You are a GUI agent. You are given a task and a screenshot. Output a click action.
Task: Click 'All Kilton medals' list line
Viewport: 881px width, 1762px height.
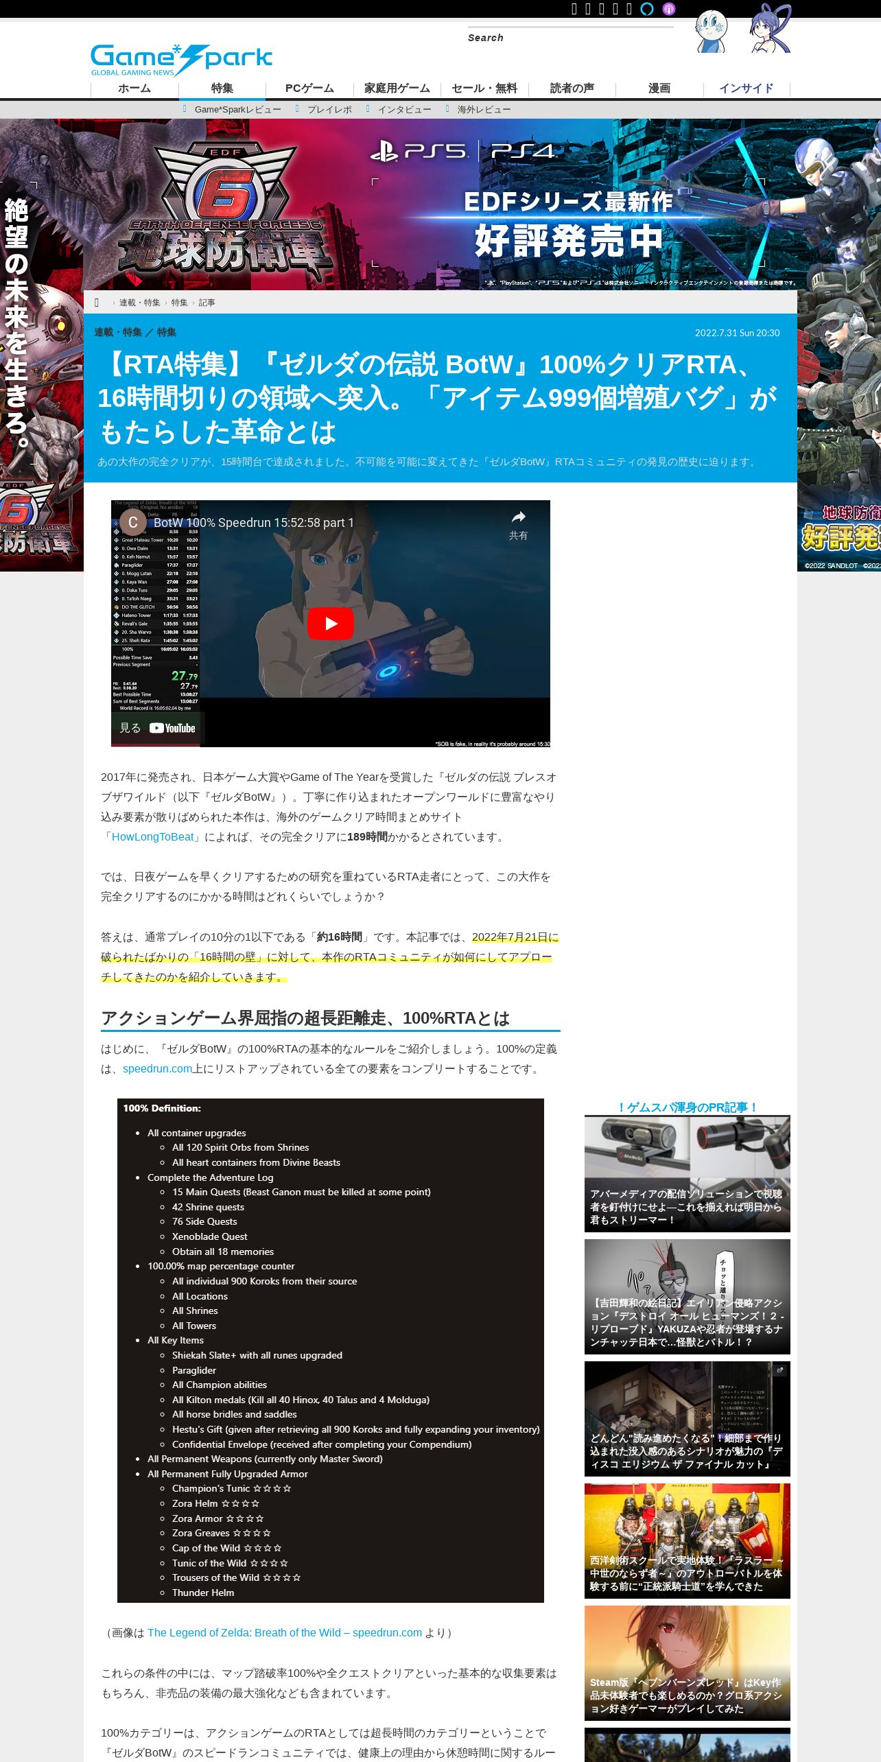(301, 1400)
